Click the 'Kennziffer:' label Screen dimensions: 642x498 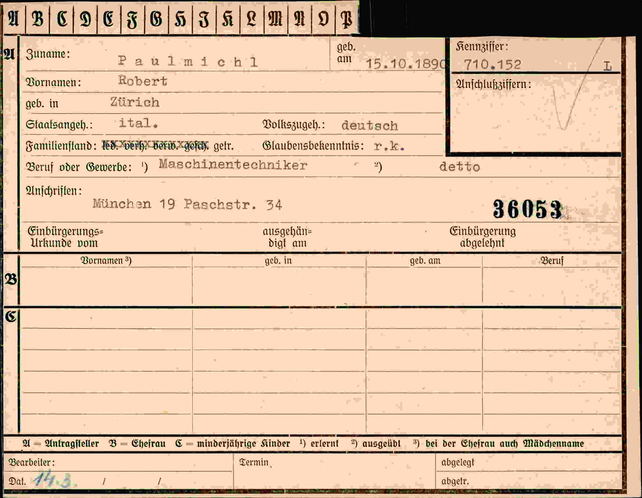(x=482, y=47)
